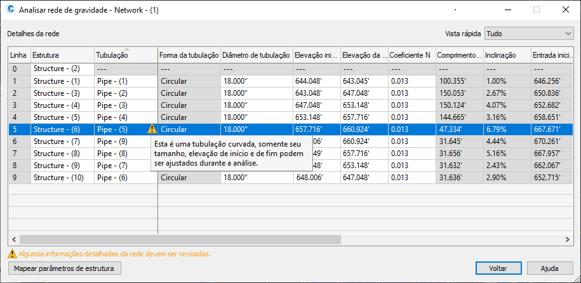Click Mapear parâmetros de estrutura button
The height and width of the screenshot is (283, 581).
tap(64, 268)
